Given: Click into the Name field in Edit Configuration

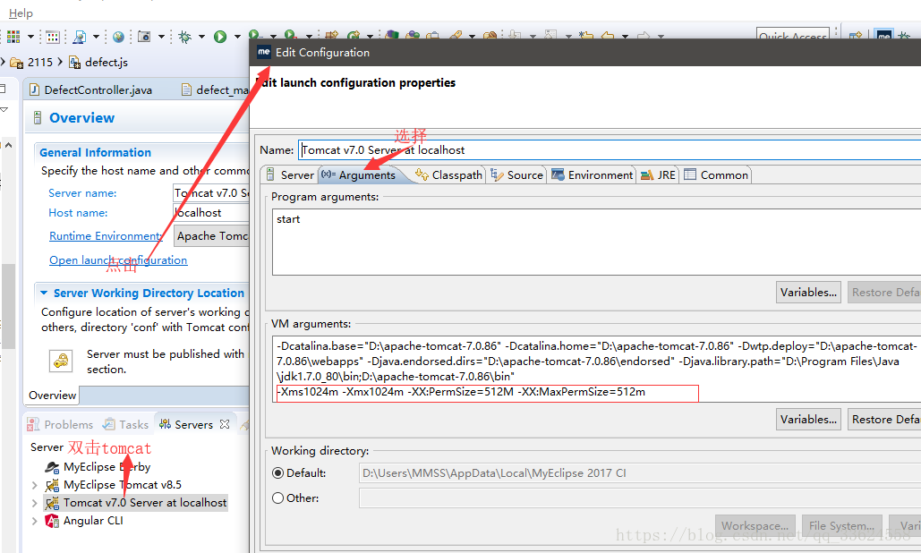Looking at the screenshot, I should 610,150.
